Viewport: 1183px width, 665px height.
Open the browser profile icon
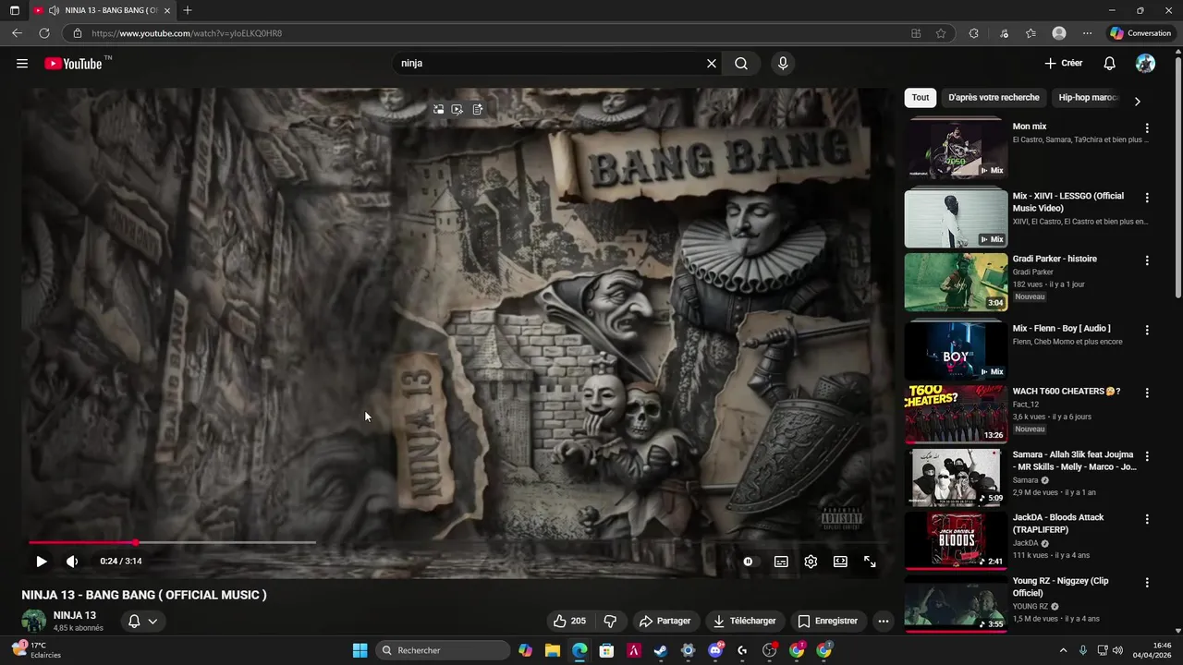[x=1059, y=33]
